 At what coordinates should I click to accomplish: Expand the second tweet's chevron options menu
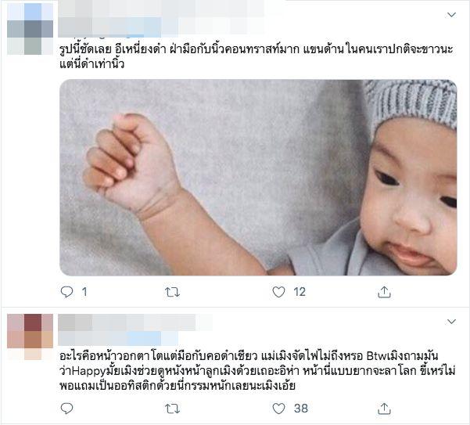pos(451,322)
